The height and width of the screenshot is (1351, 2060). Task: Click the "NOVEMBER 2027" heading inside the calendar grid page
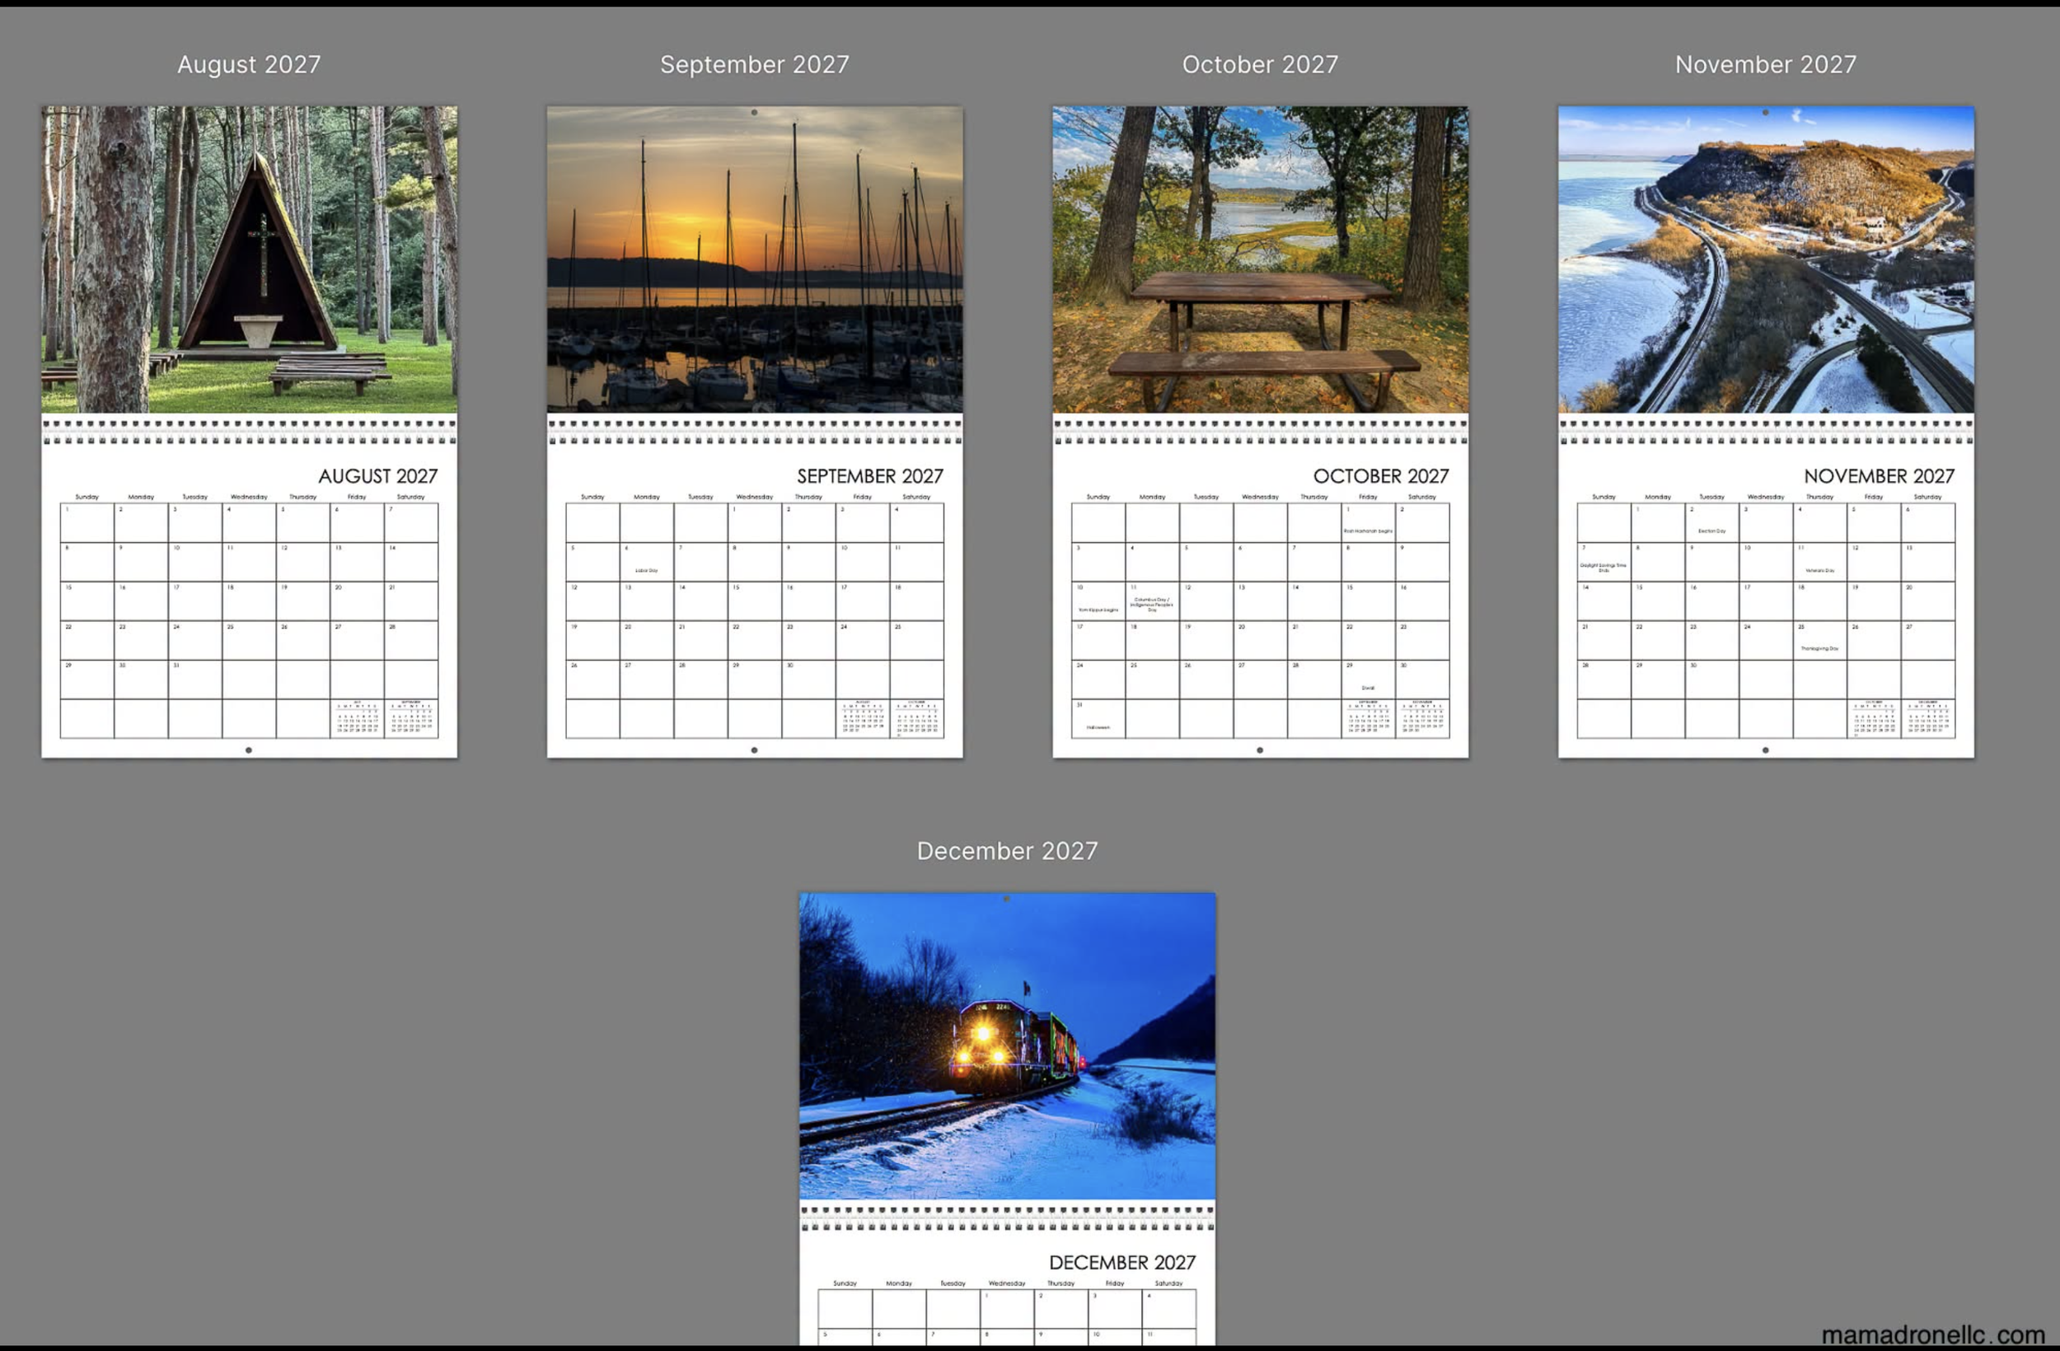(x=1879, y=476)
